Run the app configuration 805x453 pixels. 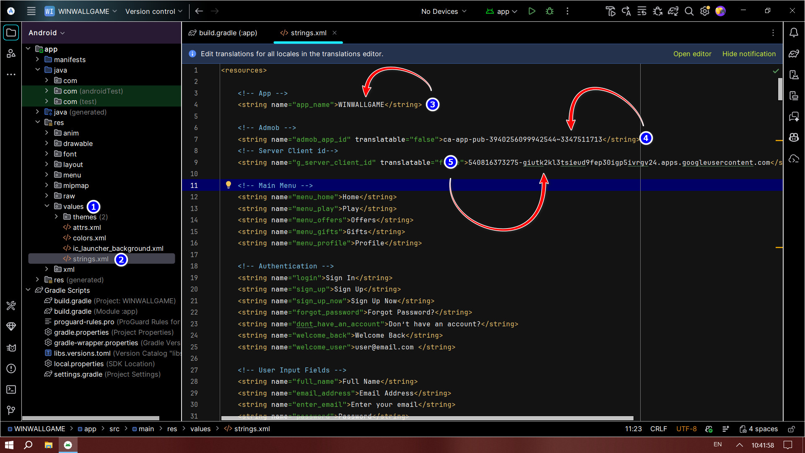(x=532, y=11)
